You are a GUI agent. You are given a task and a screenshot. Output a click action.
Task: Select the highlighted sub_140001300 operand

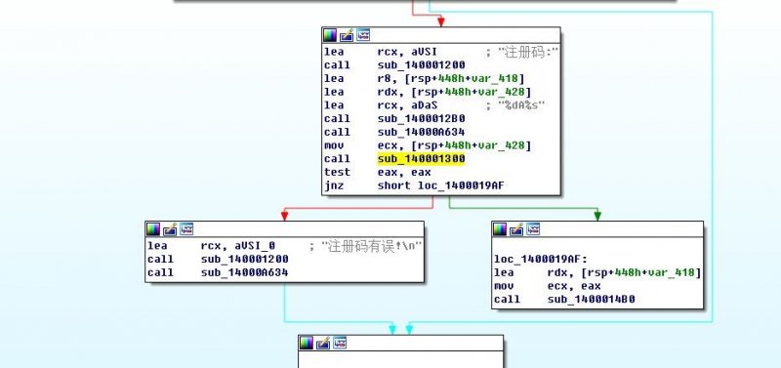[421, 159]
